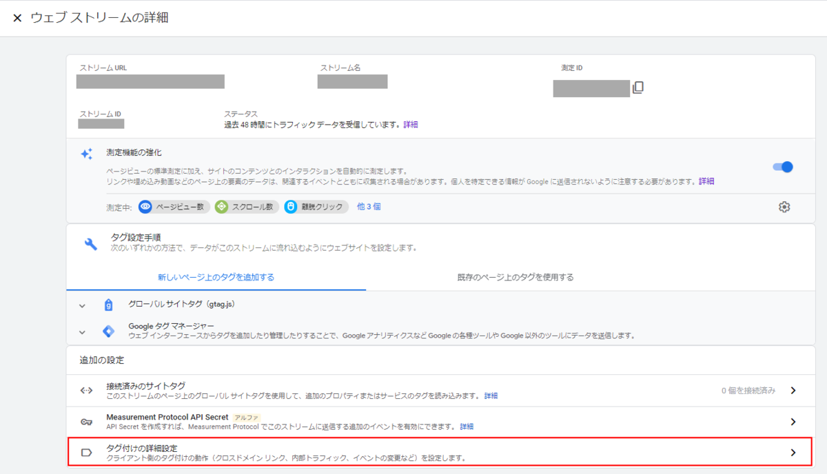Click the Google Tag Manager diamond icon
827x474 pixels.
pyautogui.click(x=108, y=331)
